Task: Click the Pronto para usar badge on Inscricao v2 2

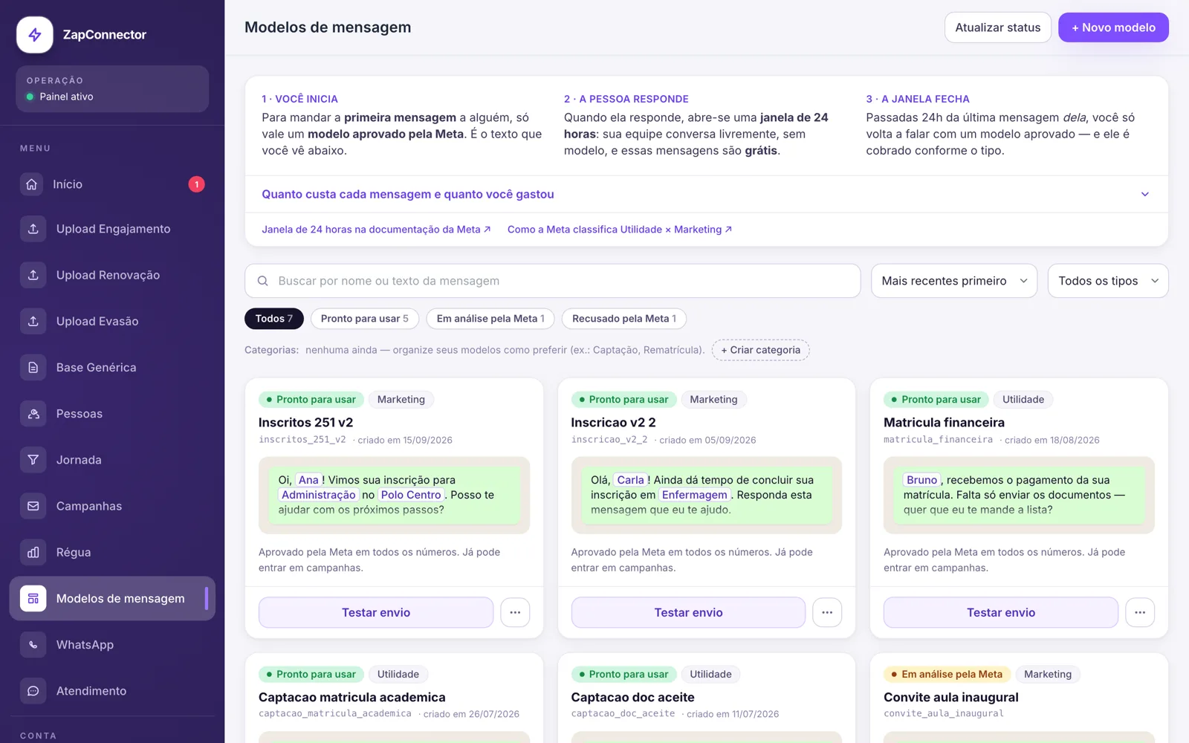Action: [x=624, y=399]
